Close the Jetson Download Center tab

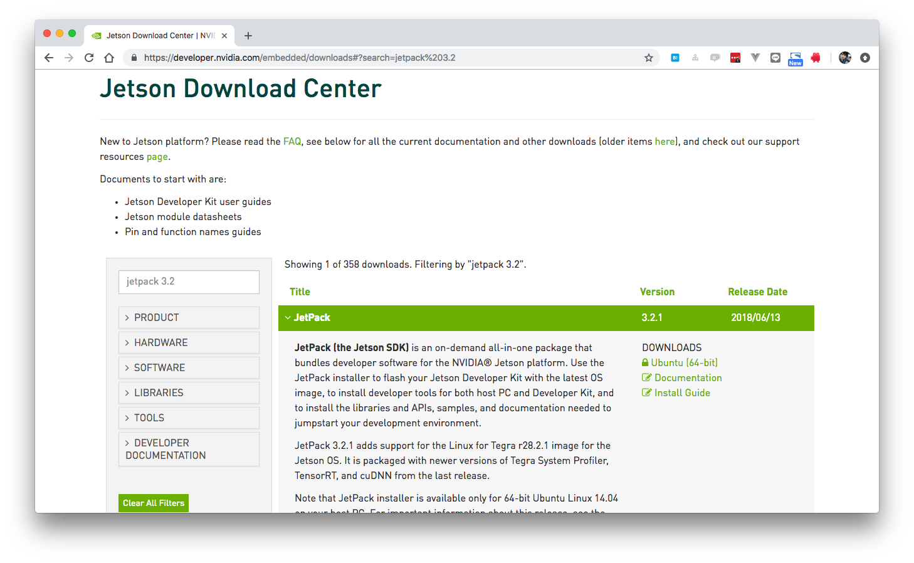point(224,36)
